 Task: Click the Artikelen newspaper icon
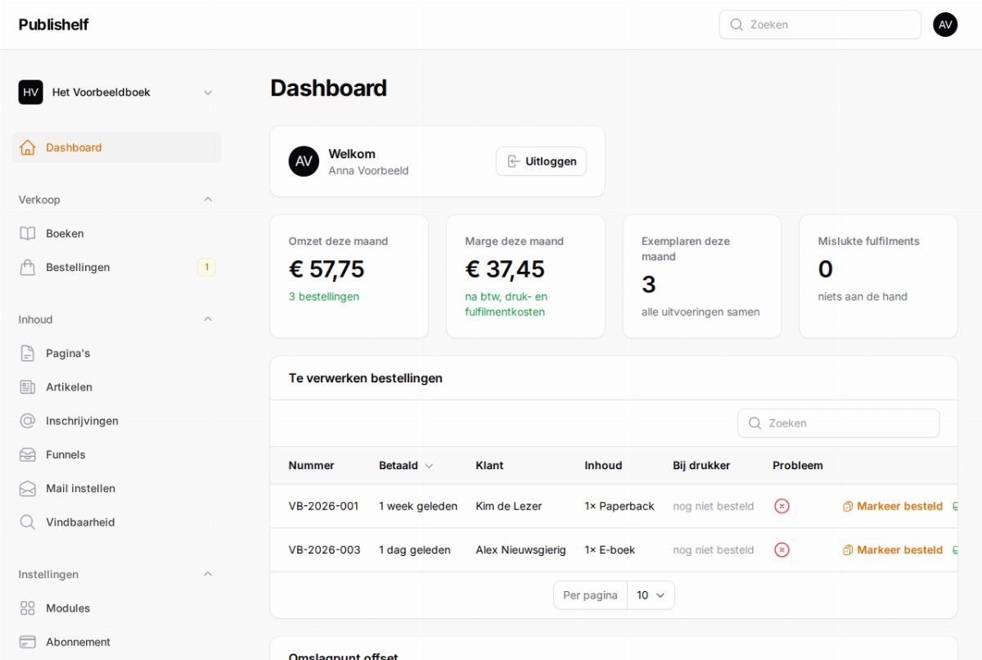coord(28,387)
